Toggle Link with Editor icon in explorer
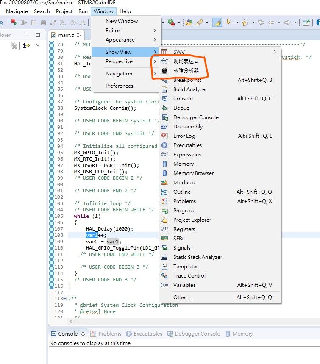Viewport: 320px width, 364px height. tap(26, 45)
